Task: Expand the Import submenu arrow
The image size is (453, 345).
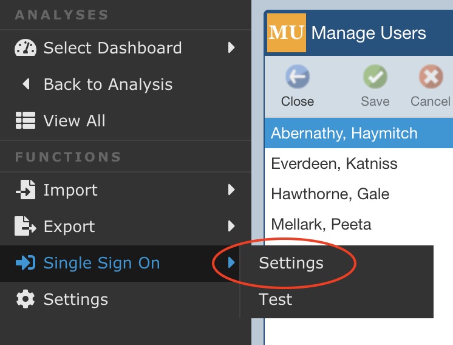Action: tap(231, 190)
